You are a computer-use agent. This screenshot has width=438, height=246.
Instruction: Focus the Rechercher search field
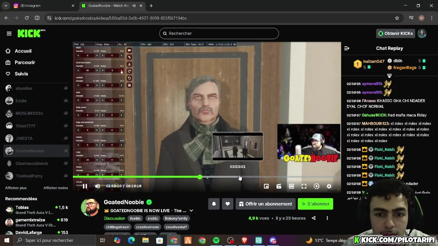(x=219, y=33)
